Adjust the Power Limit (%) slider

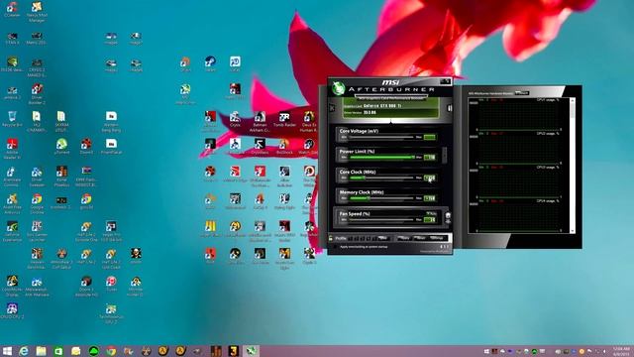pos(381,157)
